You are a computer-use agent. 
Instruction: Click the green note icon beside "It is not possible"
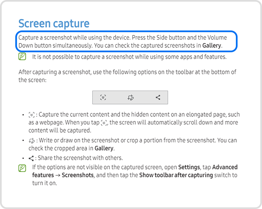coord(22,57)
